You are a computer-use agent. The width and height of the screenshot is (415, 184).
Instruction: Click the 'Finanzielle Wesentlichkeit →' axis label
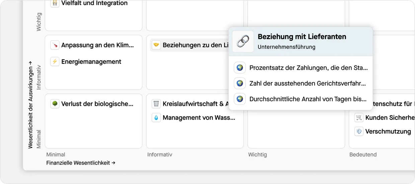pyautogui.click(x=81, y=163)
